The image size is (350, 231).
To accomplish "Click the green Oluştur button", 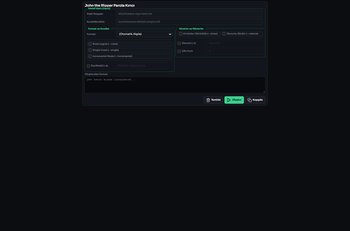I will (x=234, y=100).
